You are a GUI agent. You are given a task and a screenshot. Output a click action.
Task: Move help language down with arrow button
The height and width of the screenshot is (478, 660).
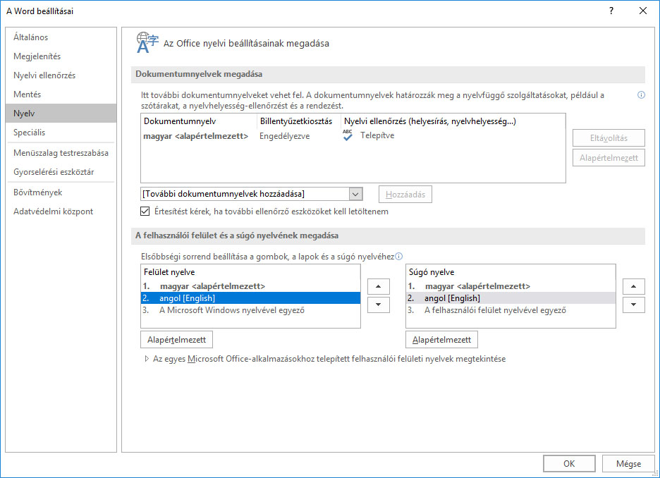633,305
